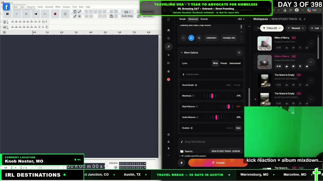The image size is (323, 181).
Task: Open the Help menu in Audacity
Action: pyautogui.click(x=88, y=7)
